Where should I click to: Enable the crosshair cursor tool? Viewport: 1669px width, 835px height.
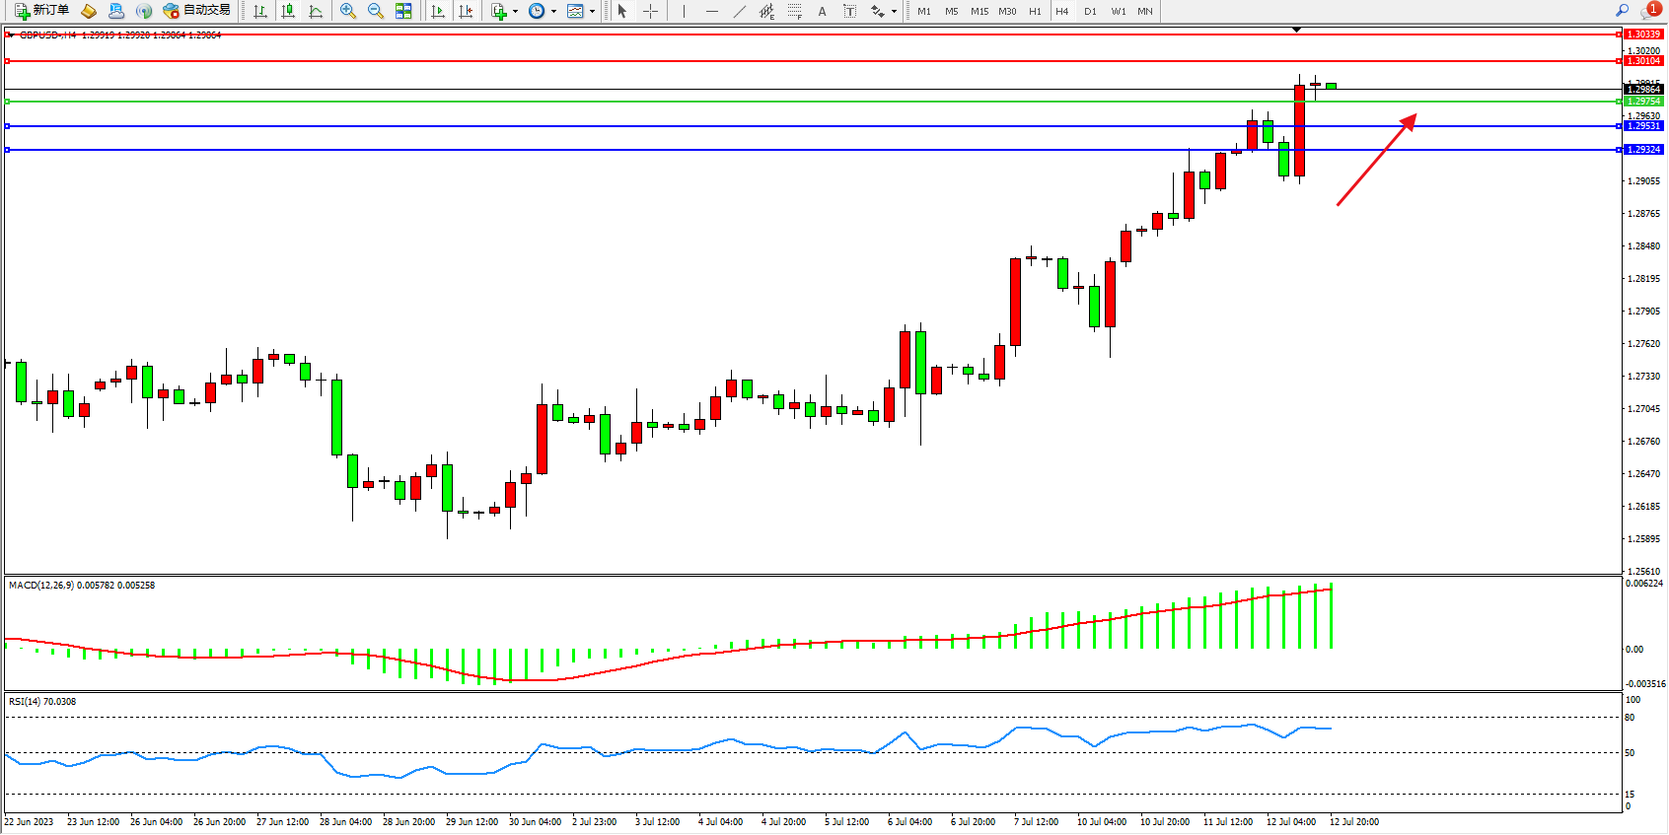tap(650, 11)
